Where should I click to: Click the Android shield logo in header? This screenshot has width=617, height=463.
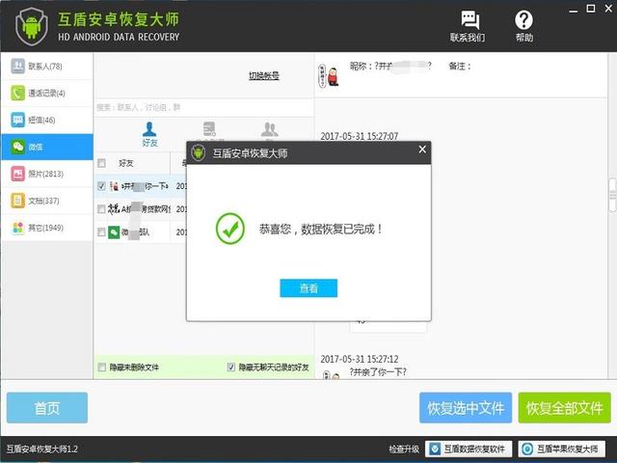coord(31,26)
